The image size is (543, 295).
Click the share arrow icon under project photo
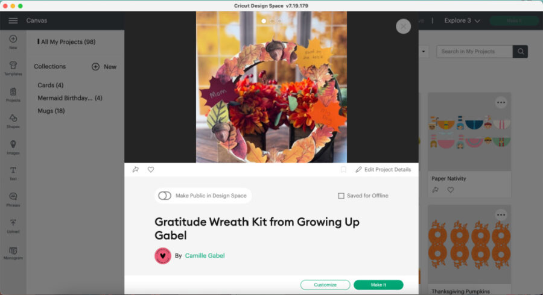click(135, 170)
